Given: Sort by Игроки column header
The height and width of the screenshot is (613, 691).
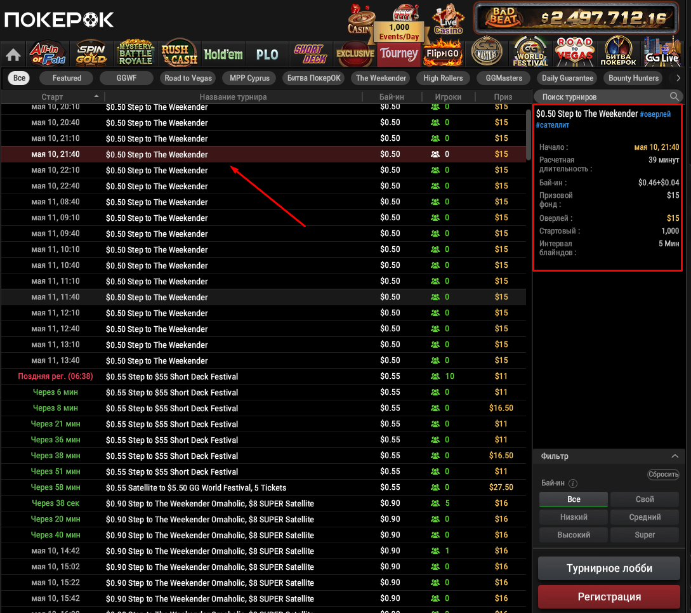Looking at the screenshot, I should coord(448,97).
